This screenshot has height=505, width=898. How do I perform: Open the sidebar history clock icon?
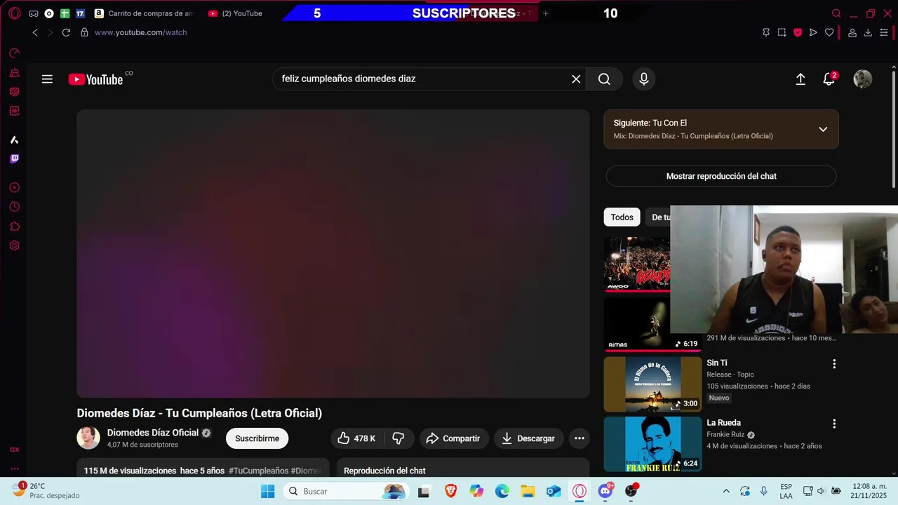(x=14, y=207)
